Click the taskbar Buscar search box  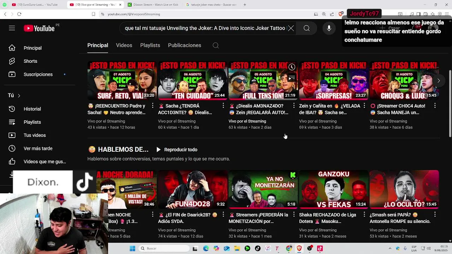point(163,248)
